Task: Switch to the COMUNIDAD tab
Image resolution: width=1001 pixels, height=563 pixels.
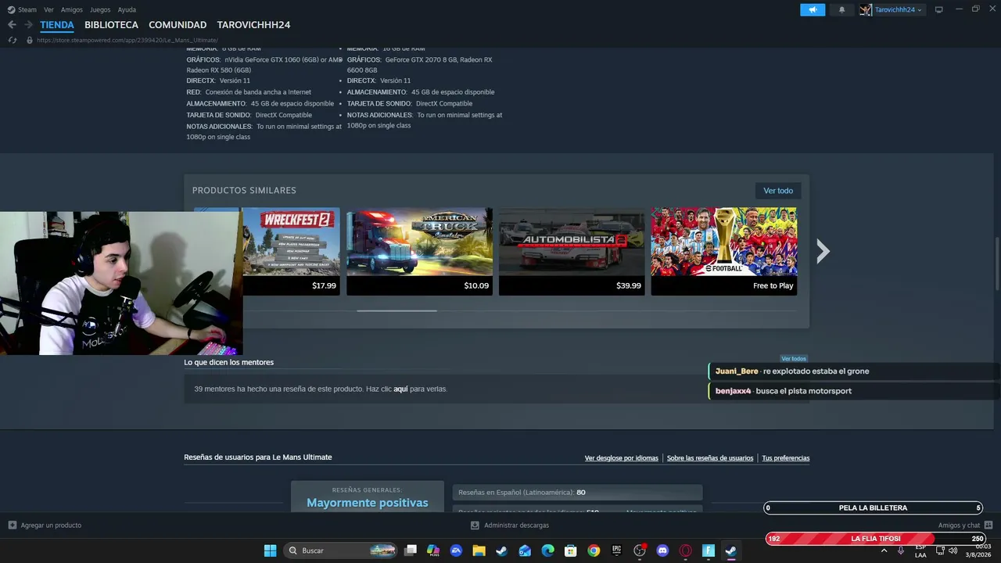Action: tap(178, 25)
